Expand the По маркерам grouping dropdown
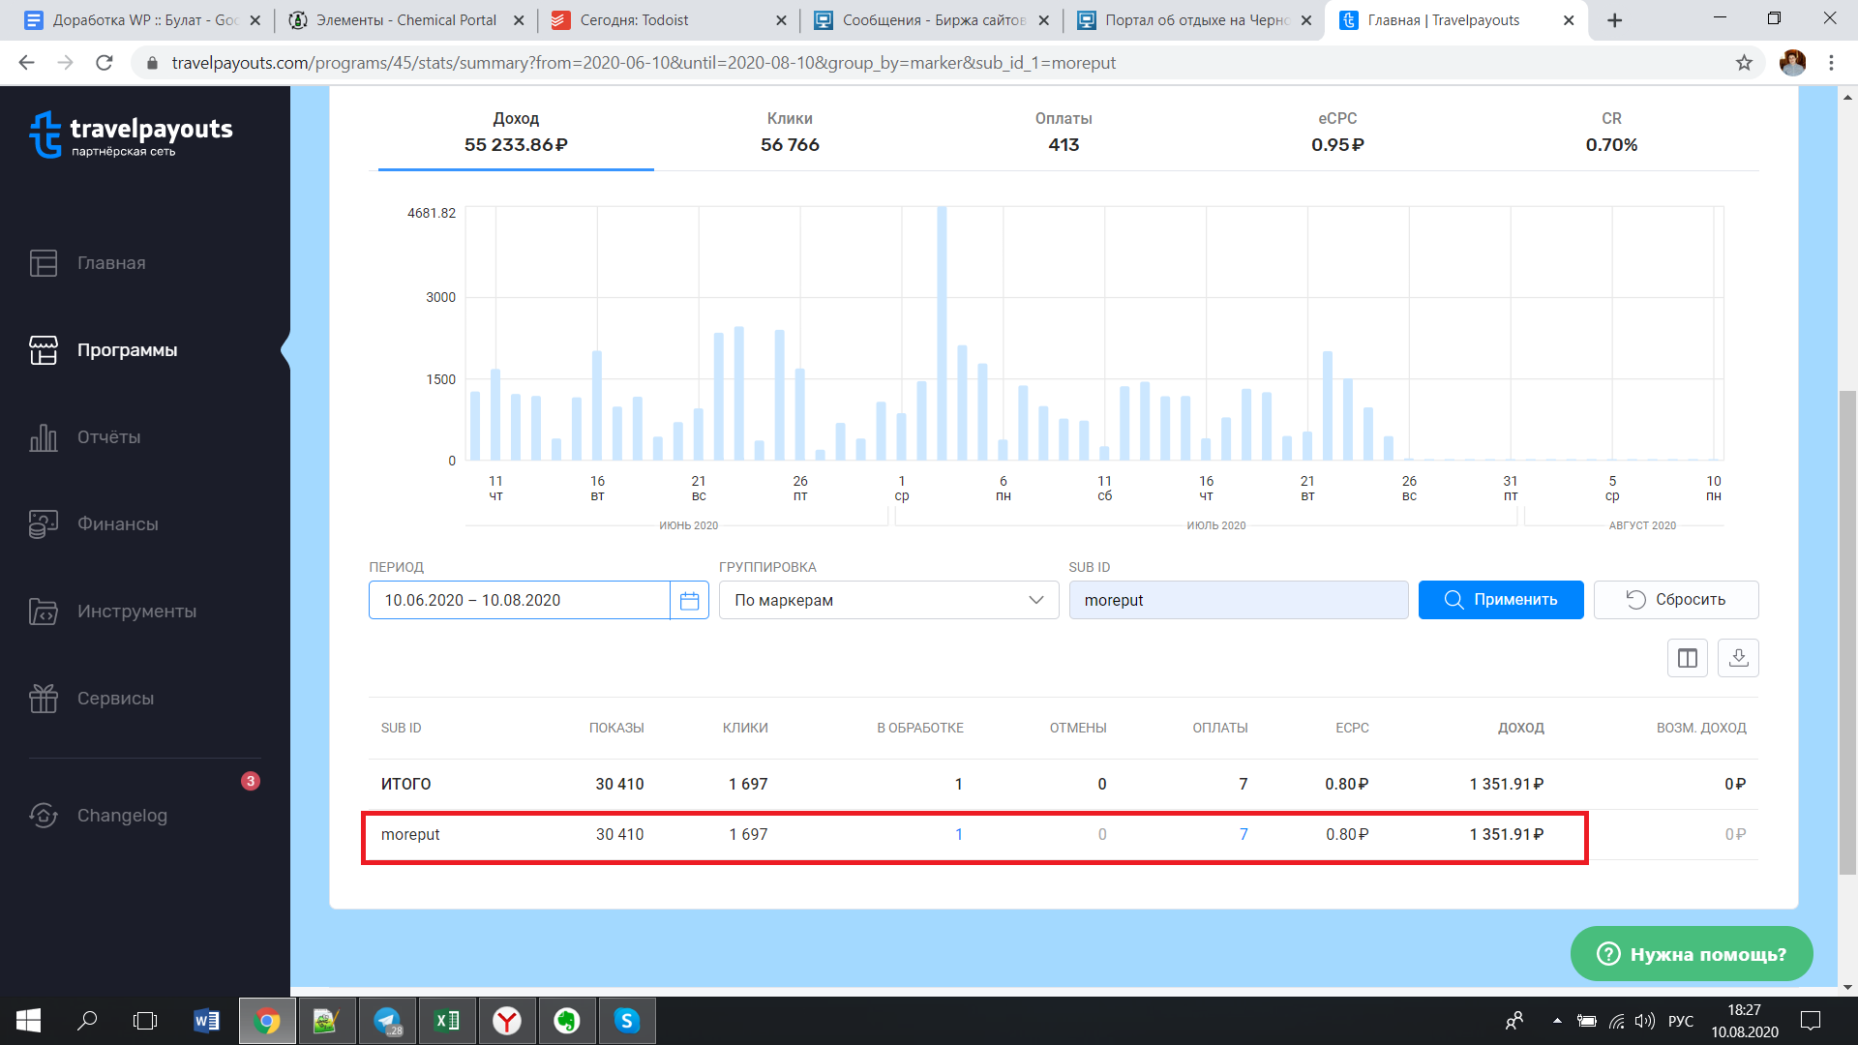Image resolution: width=1858 pixels, height=1045 pixels. [x=887, y=601]
